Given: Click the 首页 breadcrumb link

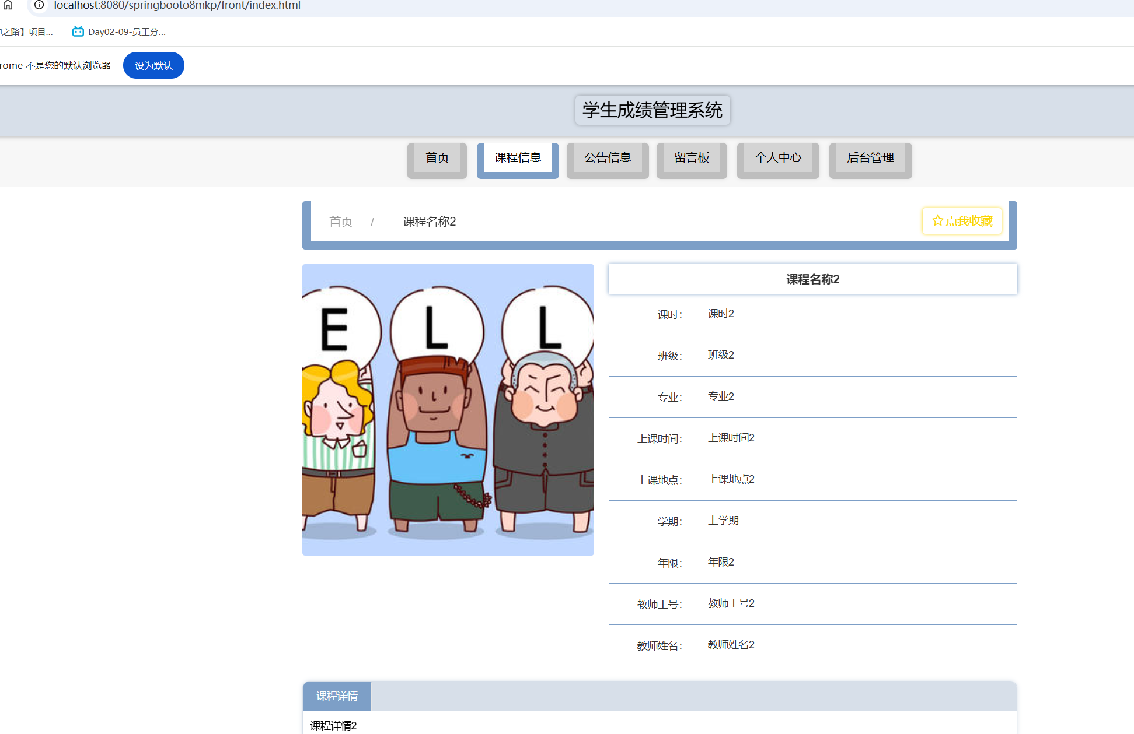Looking at the screenshot, I should point(341,222).
